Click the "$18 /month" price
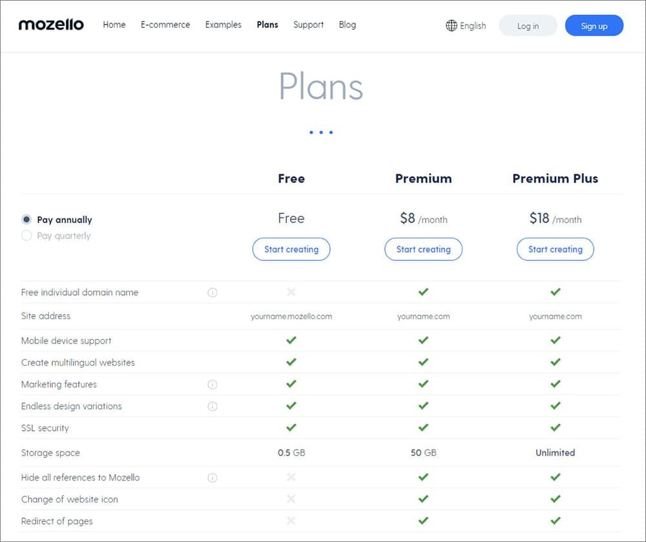 [x=556, y=218]
